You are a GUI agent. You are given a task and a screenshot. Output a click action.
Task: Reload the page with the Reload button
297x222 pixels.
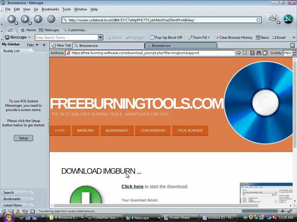pyautogui.click(x=38, y=19)
